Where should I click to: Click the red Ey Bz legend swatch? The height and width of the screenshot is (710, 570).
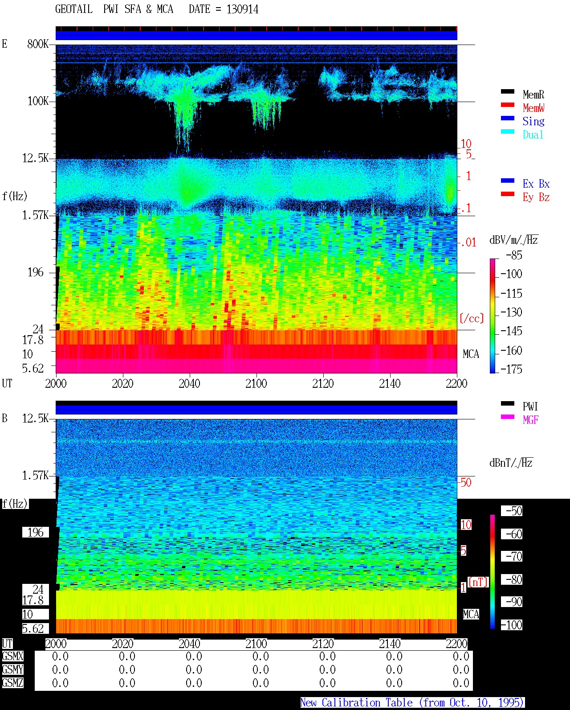(508, 194)
